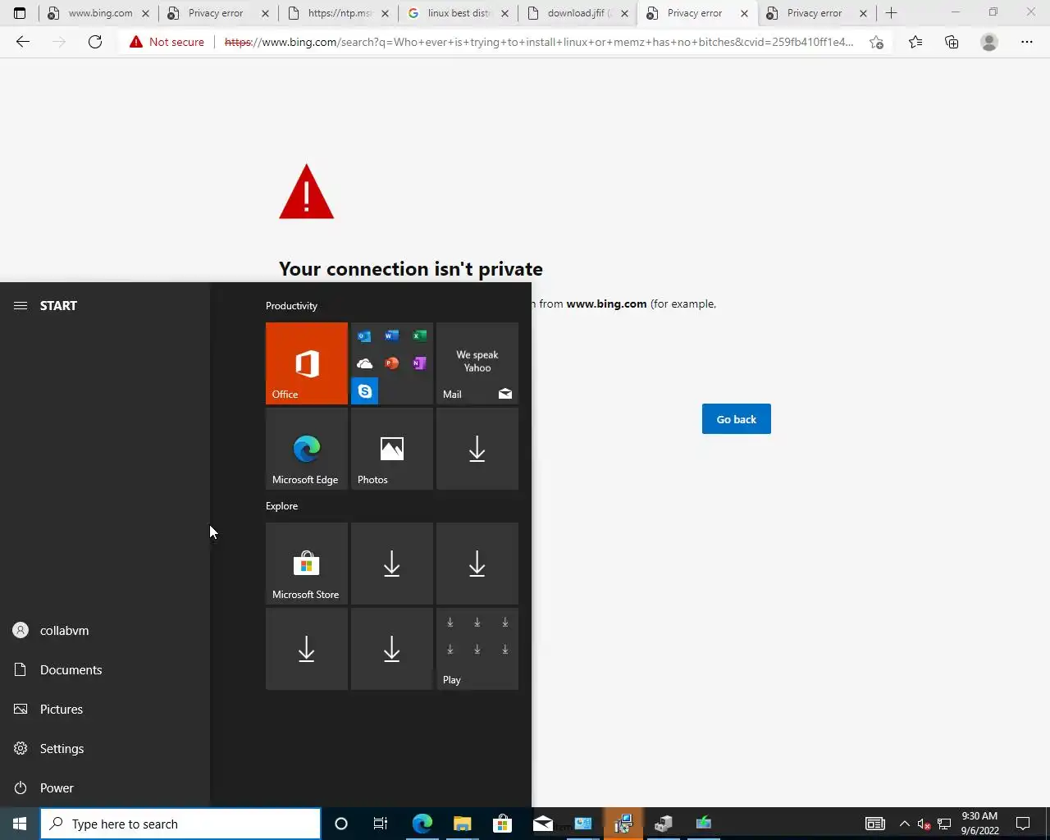
Task: Open the Edge profile avatar
Action: (989, 42)
